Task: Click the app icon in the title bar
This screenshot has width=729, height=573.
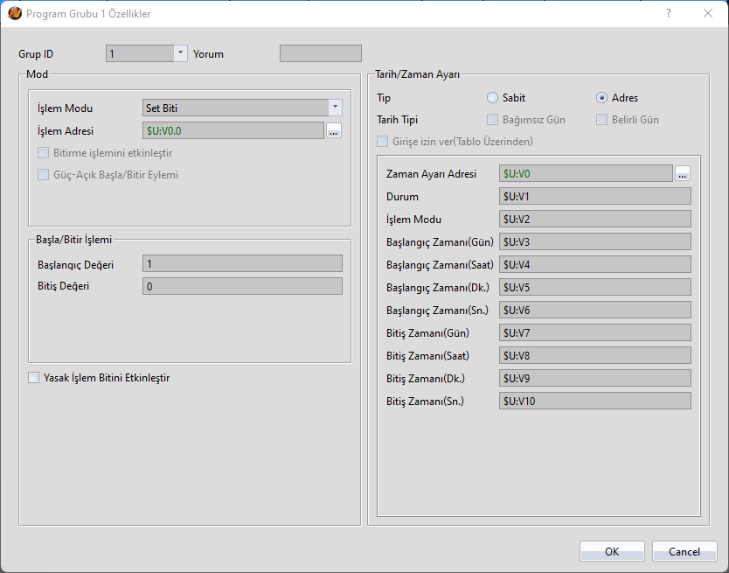Action: pos(15,14)
